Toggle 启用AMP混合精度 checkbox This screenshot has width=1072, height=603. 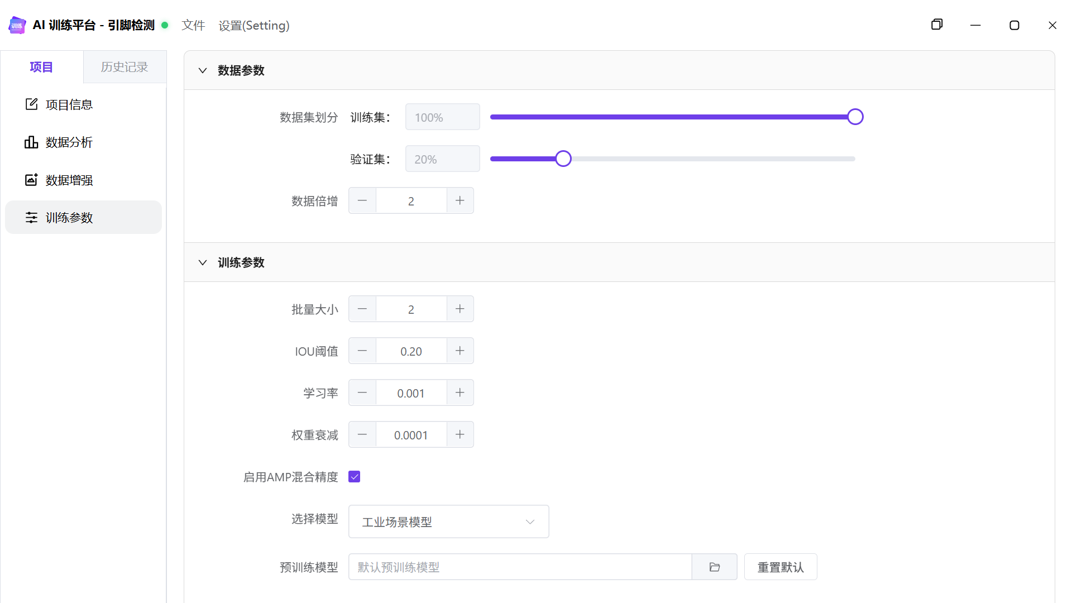355,477
